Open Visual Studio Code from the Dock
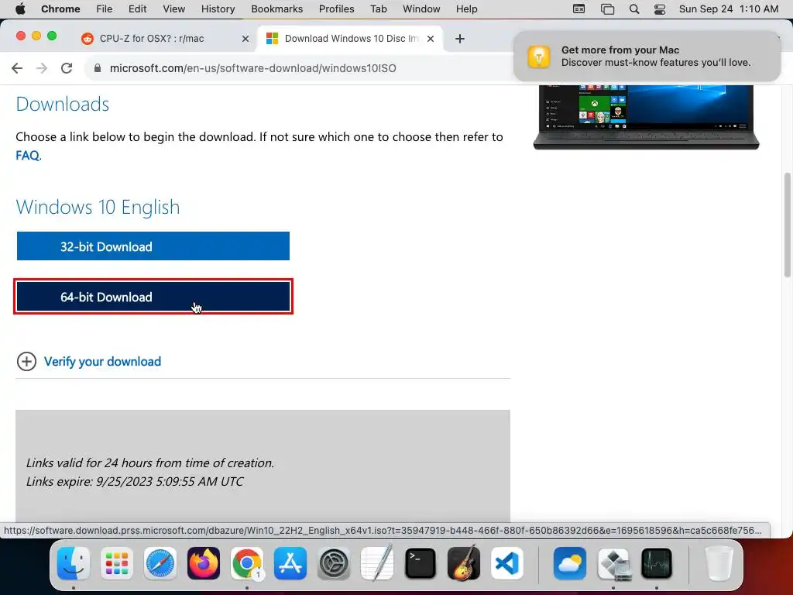The height and width of the screenshot is (595, 793). click(x=506, y=563)
